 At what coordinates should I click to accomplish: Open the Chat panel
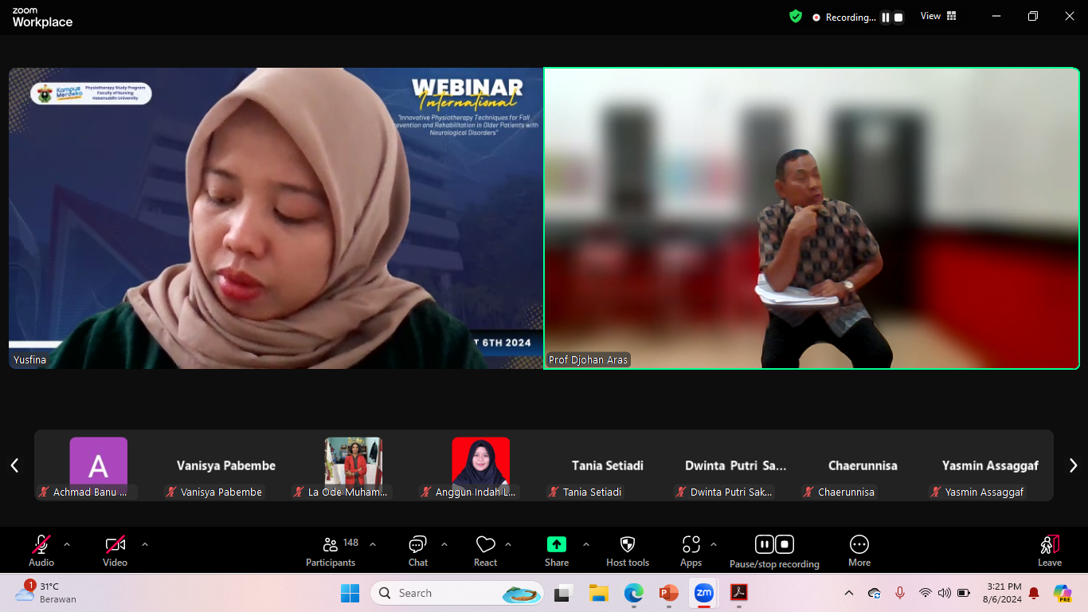(417, 551)
